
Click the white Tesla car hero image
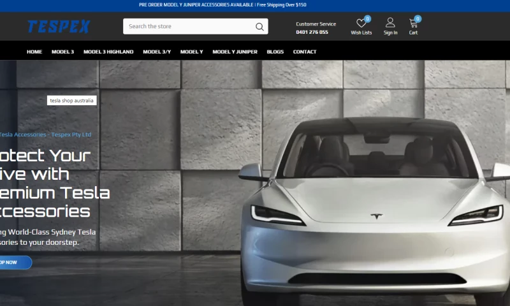point(374,212)
